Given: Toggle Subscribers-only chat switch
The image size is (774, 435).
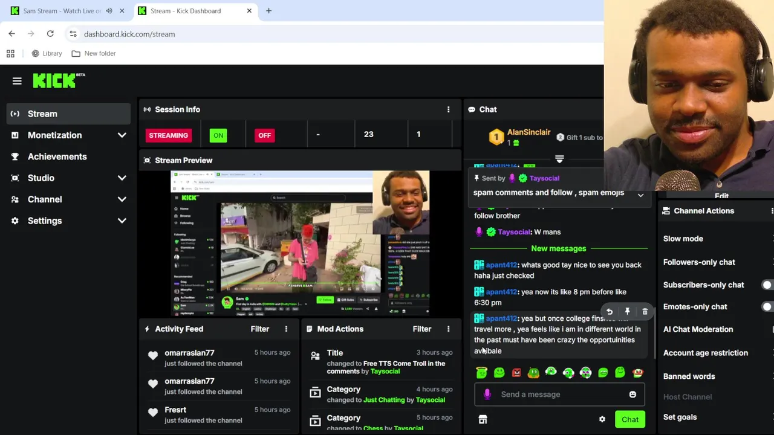Looking at the screenshot, I should [x=768, y=285].
